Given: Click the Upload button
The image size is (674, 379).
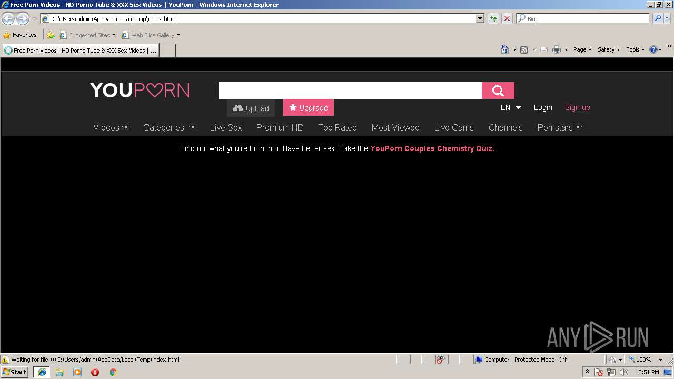Looking at the screenshot, I should (251, 108).
